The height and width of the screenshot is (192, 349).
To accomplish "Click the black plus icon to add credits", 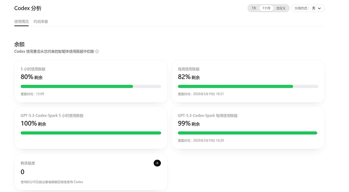I will tap(157, 163).
